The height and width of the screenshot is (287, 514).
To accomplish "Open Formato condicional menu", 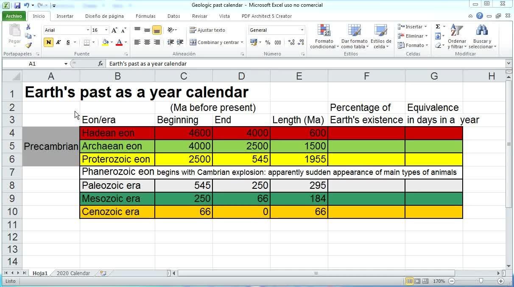I will [324, 37].
